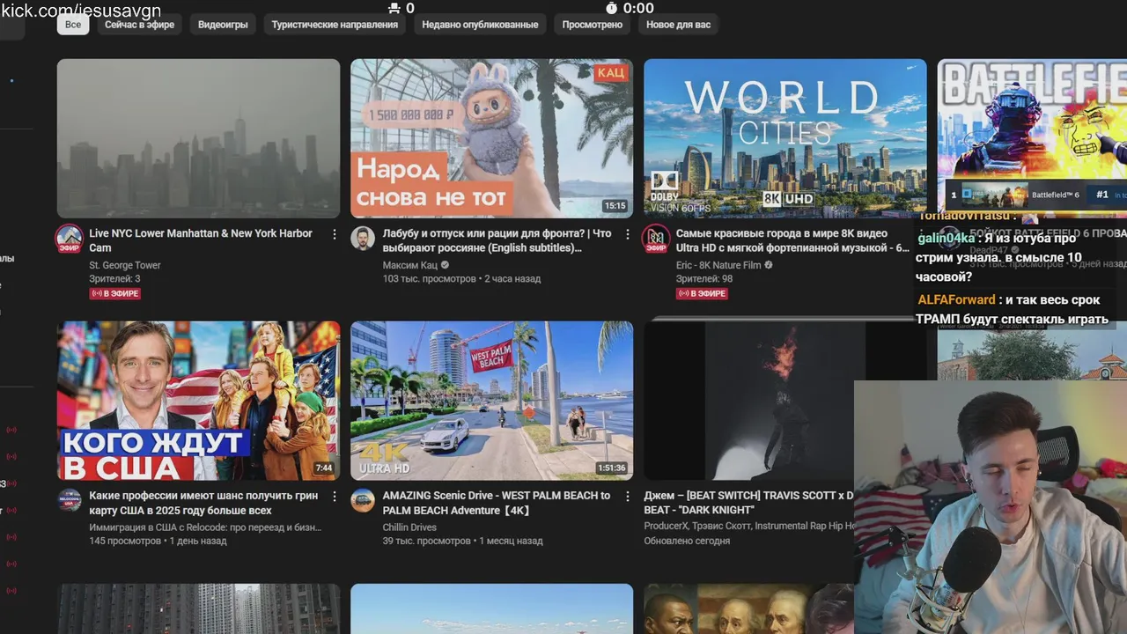Open St. George Tower channel avatar
The width and height of the screenshot is (1127, 634).
click(x=70, y=239)
